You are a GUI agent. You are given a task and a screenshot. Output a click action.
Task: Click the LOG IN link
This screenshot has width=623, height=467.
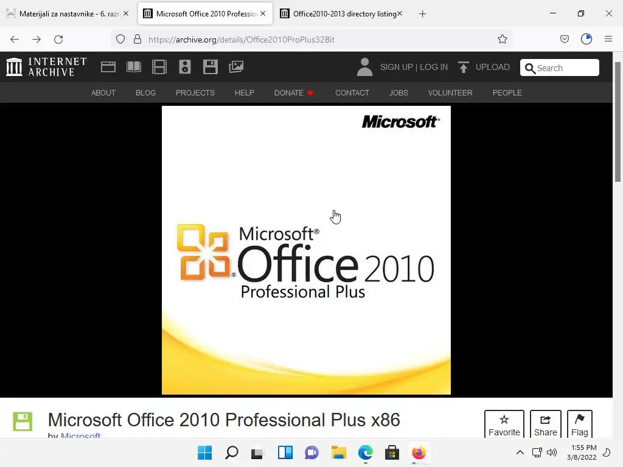(x=434, y=67)
